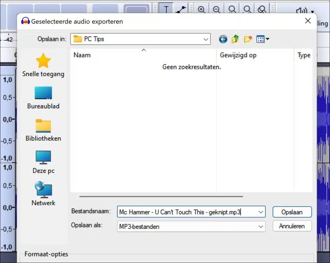Click the Annuleren button

pos(292,226)
